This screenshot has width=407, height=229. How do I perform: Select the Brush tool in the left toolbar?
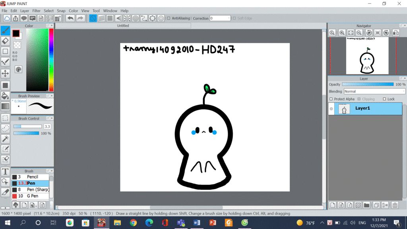[5, 31]
